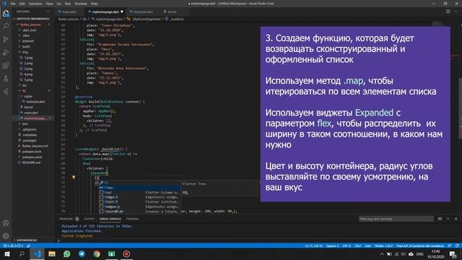The width and height of the screenshot is (462, 260).
Task: Open the Extensions view
Action: (x=6, y=66)
